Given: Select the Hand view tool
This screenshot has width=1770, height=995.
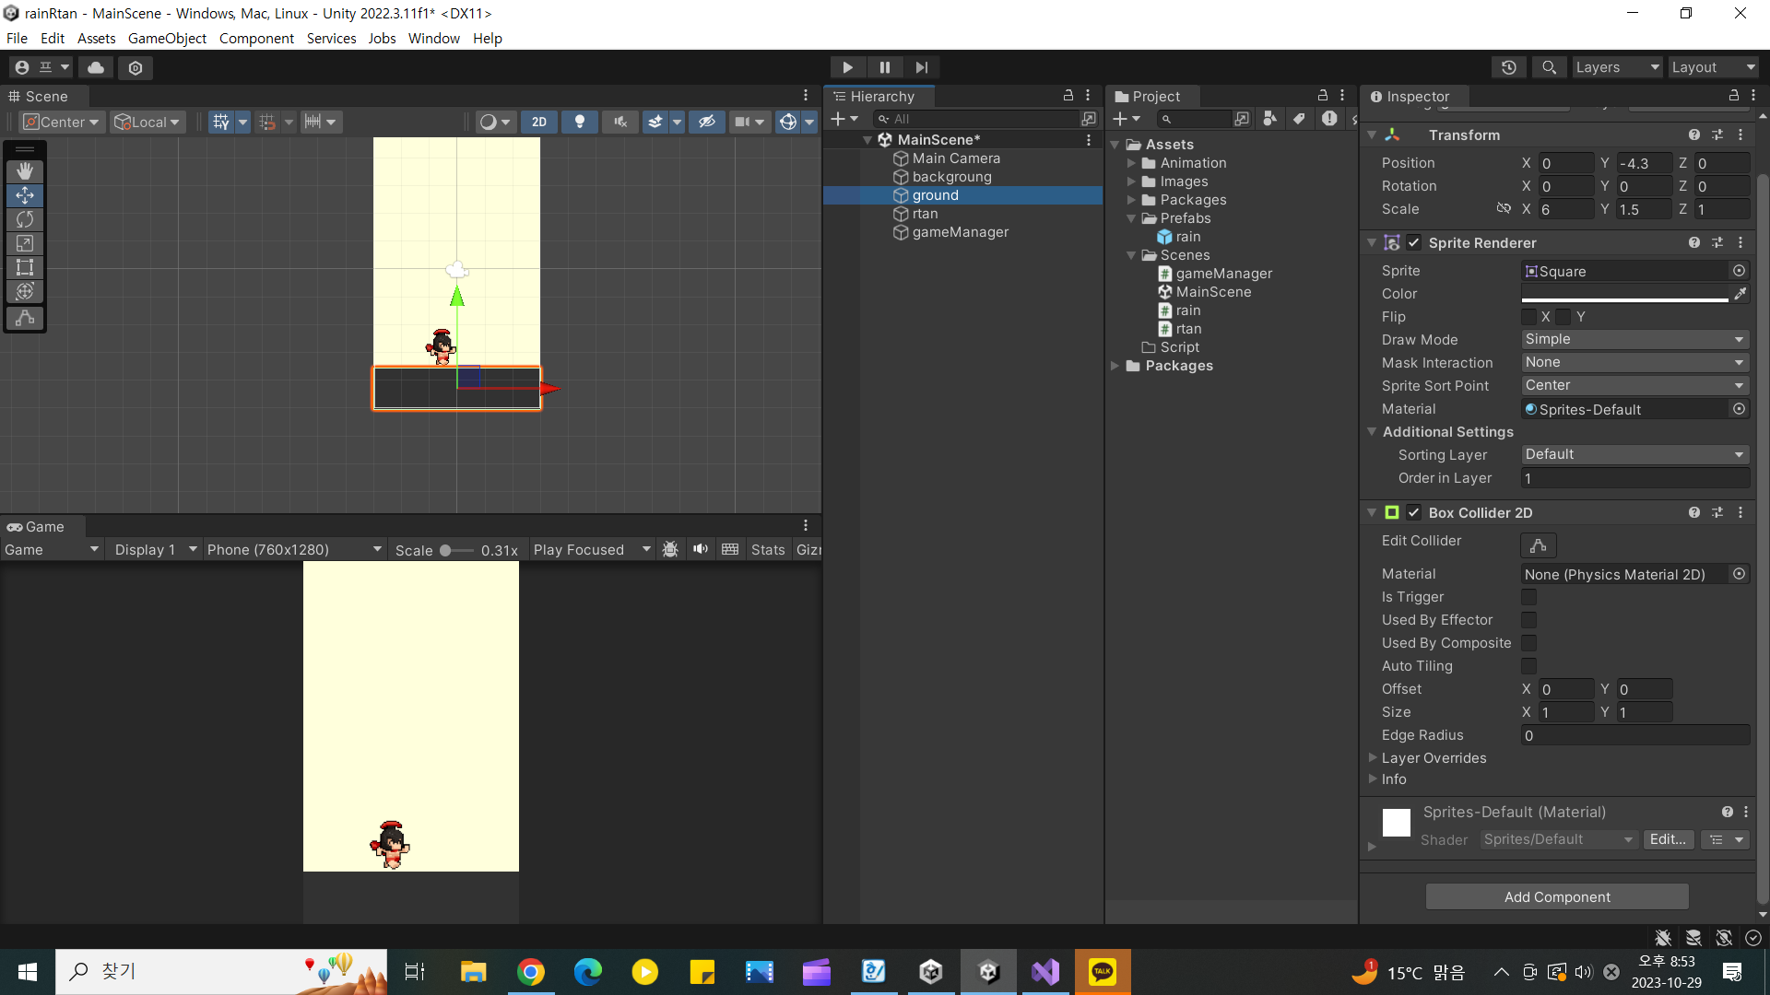Looking at the screenshot, I should click(25, 171).
